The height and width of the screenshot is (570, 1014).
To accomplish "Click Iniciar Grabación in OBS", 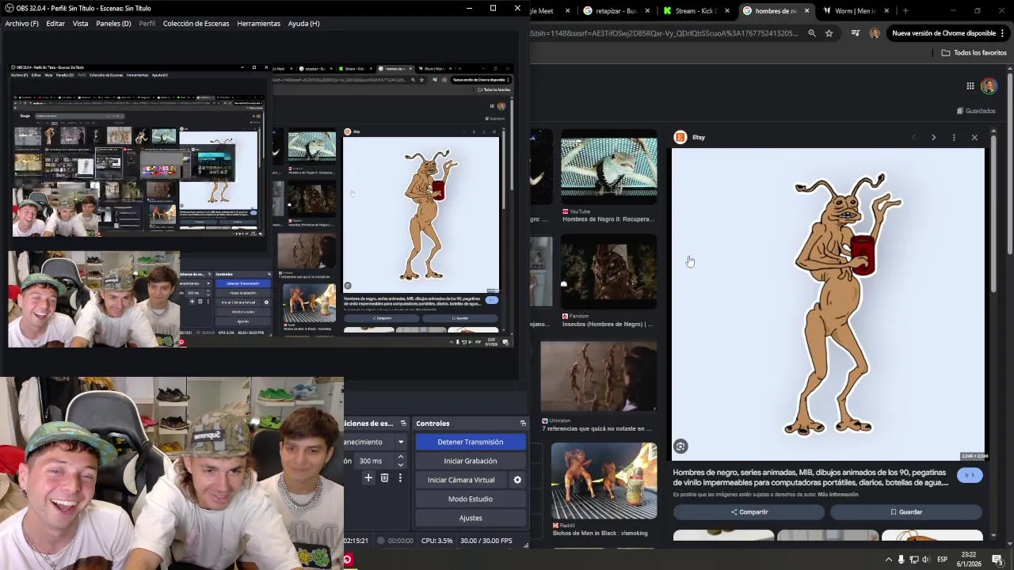I will coord(471,461).
